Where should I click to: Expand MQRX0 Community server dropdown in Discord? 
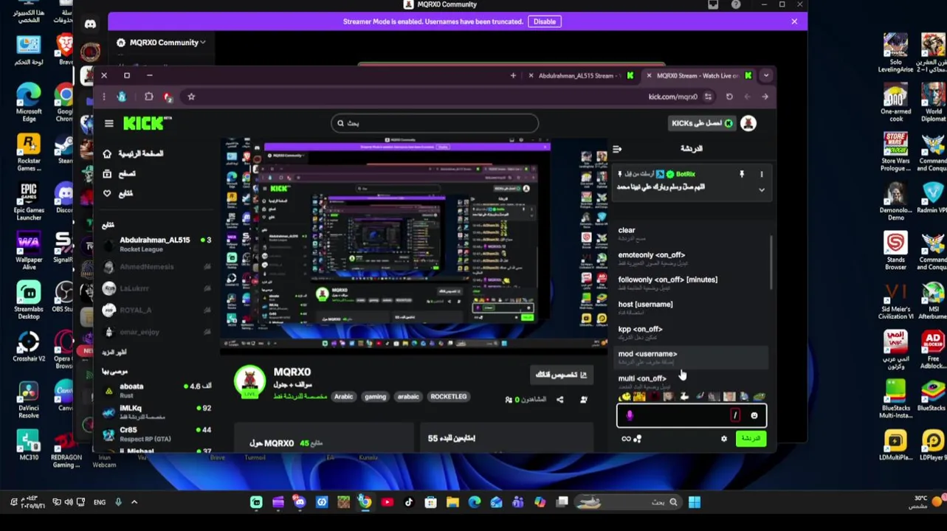click(x=161, y=43)
